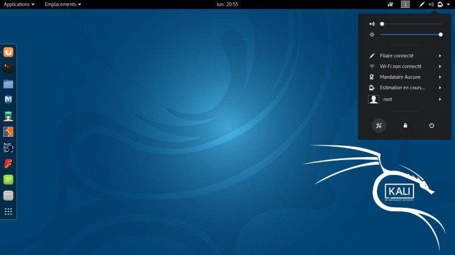Lock the screen with padlock button
Viewport: 455px width, 255px height.
[x=406, y=126]
